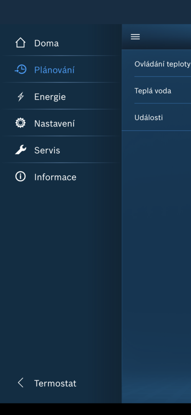The width and height of the screenshot is (191, 415).
Task: Tap the lightning bolt Energie icon
Action: tap(20, 96)
